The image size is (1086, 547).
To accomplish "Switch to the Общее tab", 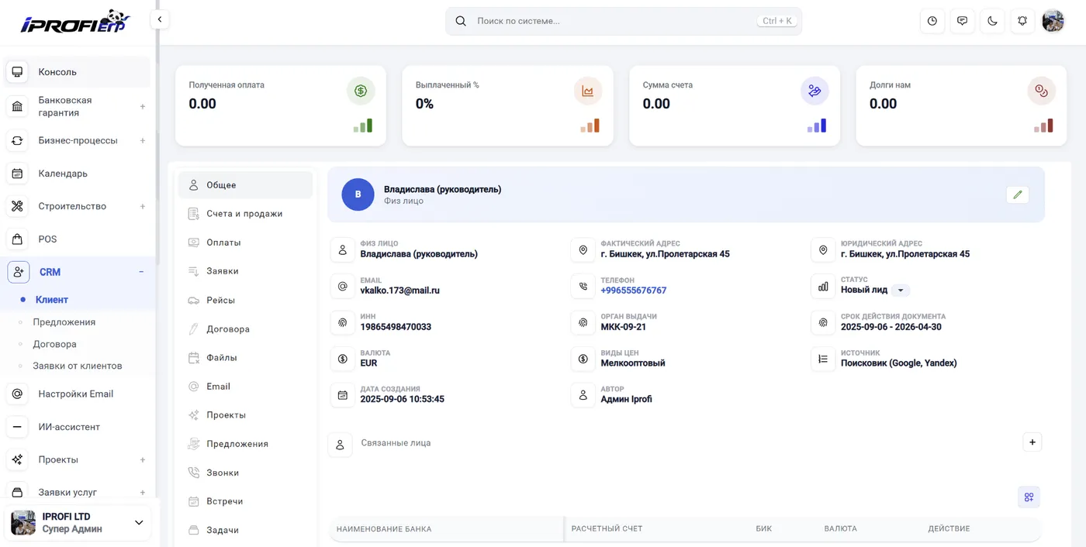I will (245, 185).
